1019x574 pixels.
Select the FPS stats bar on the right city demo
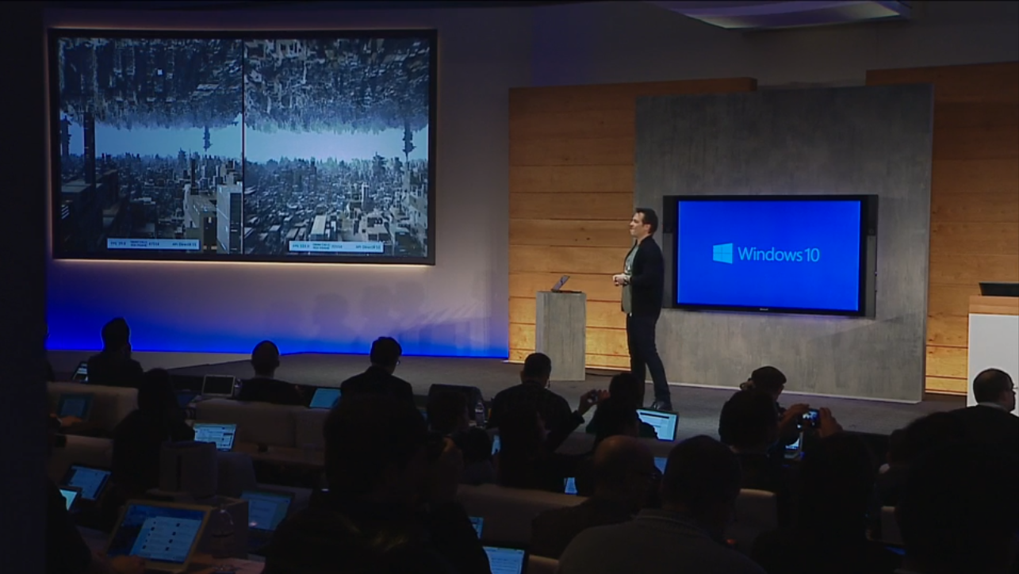[336, 247]
